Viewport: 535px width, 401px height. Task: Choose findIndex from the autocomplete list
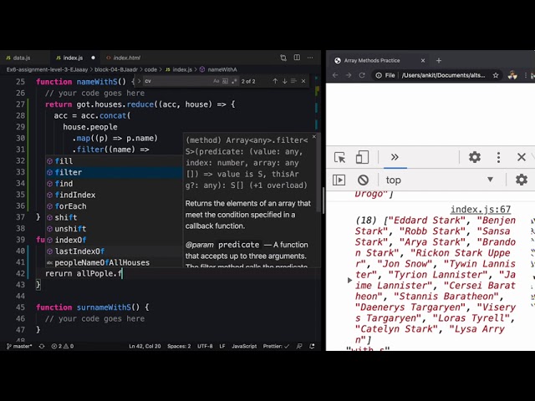tap(114, 195)
